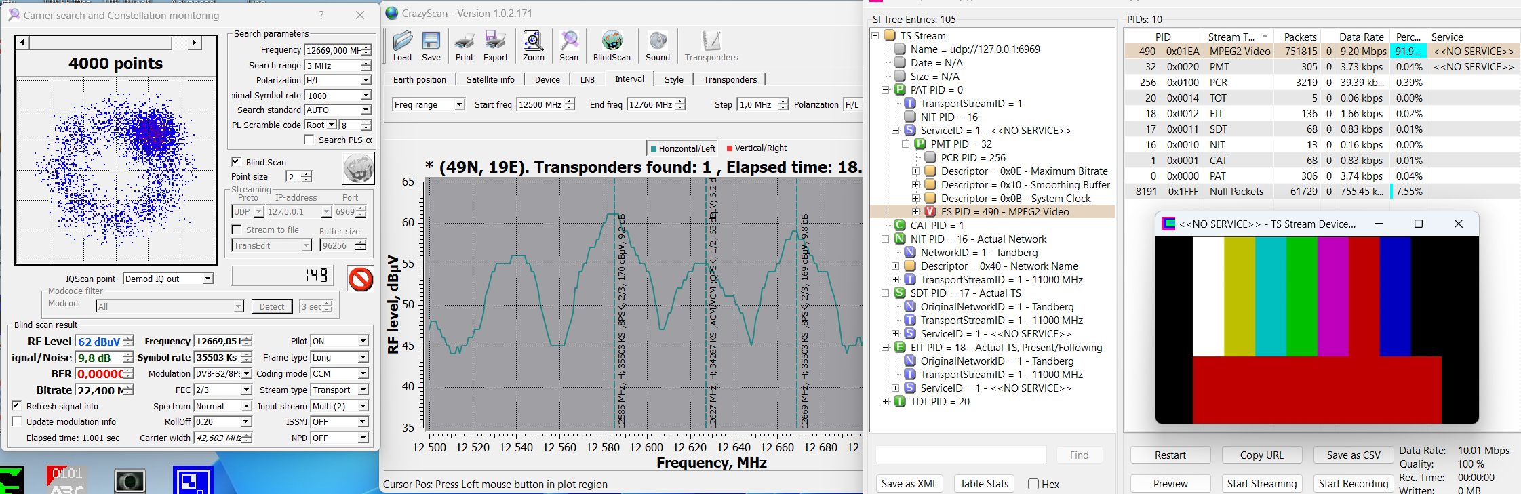
Task: Enable the Search PLS code checkbox
Action: click(309, 140)
